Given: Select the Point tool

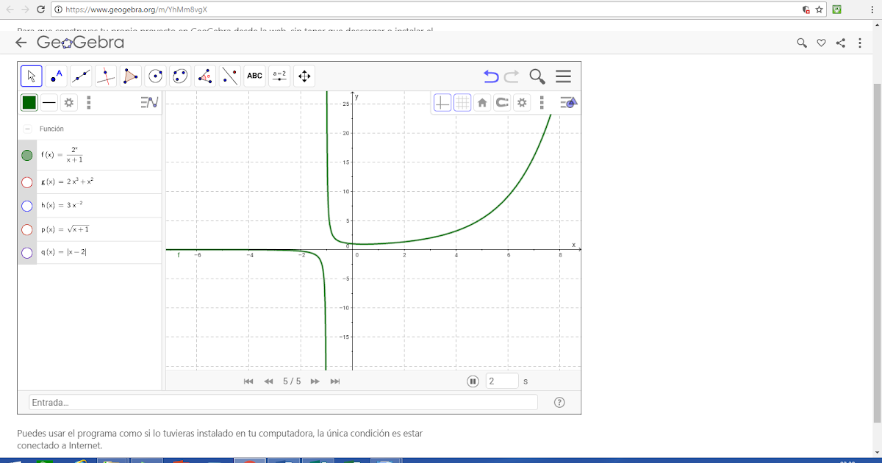Looking at the screenshot, I should 56,76.
